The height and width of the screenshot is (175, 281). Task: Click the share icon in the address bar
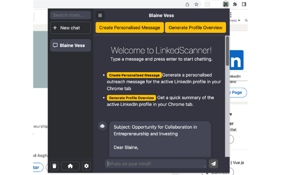(187, 4)
